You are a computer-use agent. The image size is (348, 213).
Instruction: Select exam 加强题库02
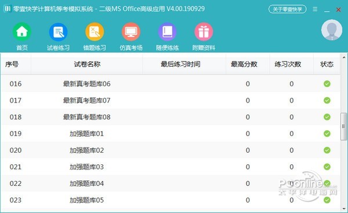coord(87,150)
